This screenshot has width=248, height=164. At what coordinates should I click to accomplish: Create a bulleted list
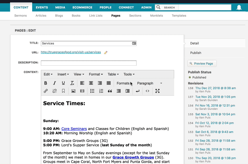point(92,91)
